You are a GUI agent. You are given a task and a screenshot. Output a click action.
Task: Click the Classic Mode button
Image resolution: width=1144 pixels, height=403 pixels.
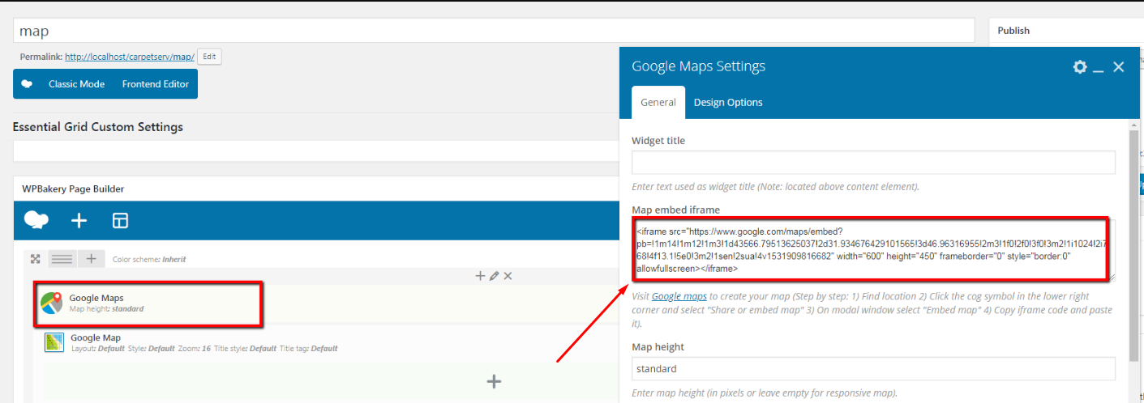pos(76,84)
